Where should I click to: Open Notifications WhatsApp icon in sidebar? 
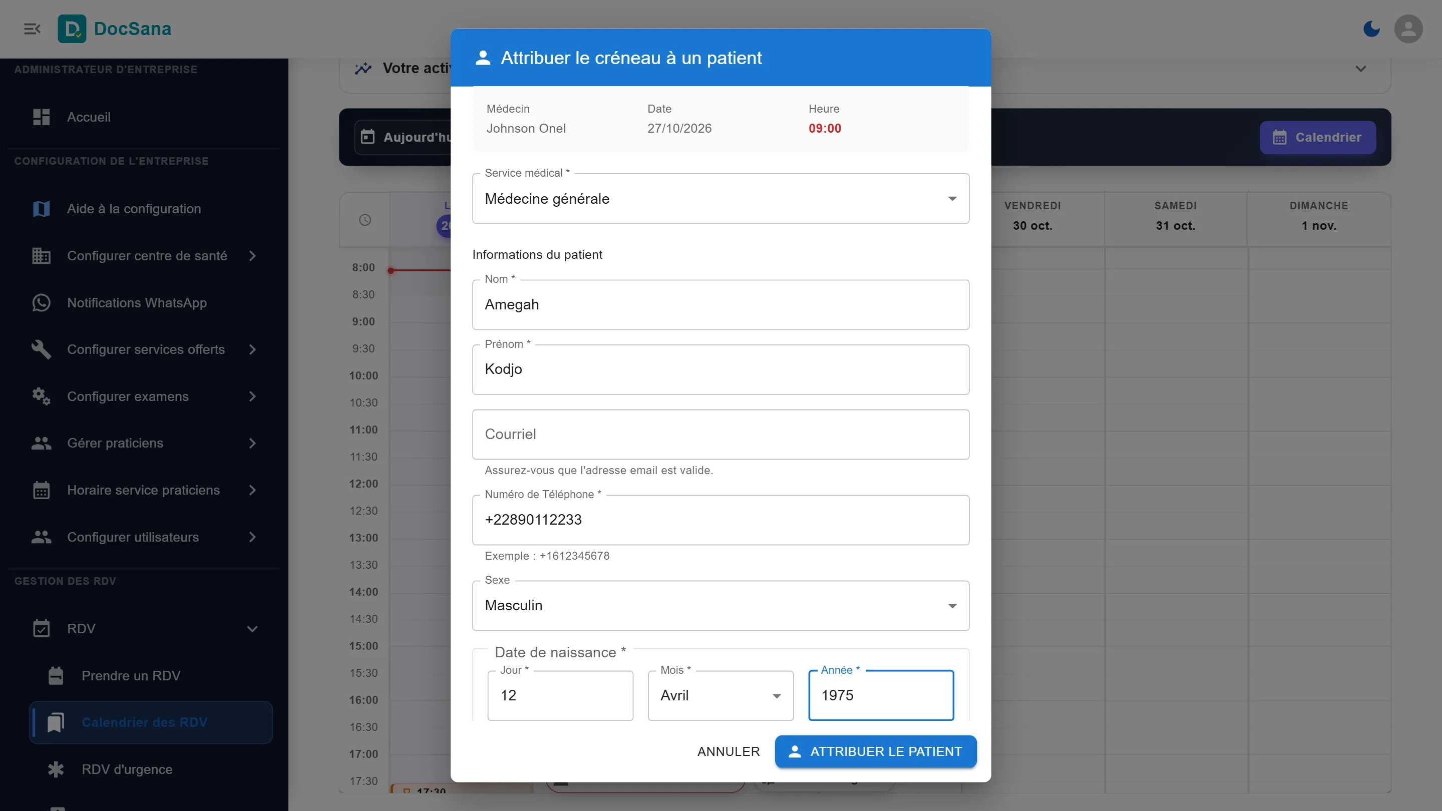coord(41,303)
